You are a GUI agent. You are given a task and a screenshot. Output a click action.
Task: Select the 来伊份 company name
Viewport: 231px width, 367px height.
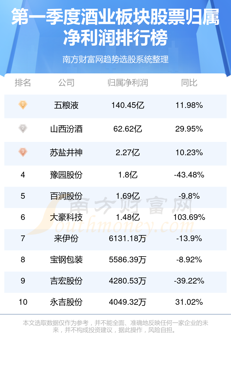(x=66, y=238)
